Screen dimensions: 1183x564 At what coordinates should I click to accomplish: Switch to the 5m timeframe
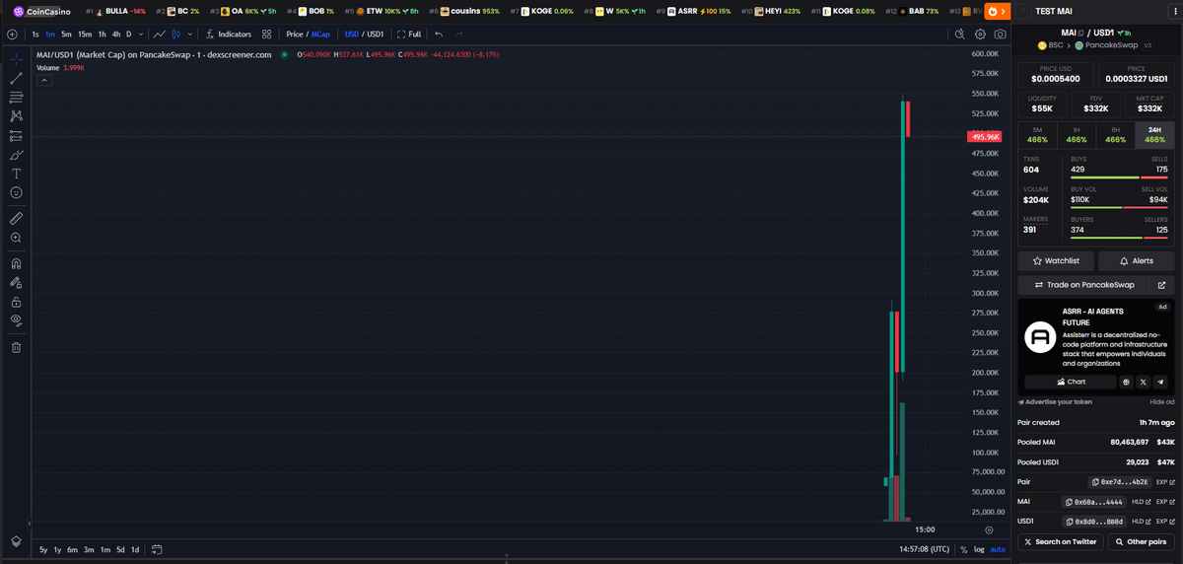coord(67,34)
